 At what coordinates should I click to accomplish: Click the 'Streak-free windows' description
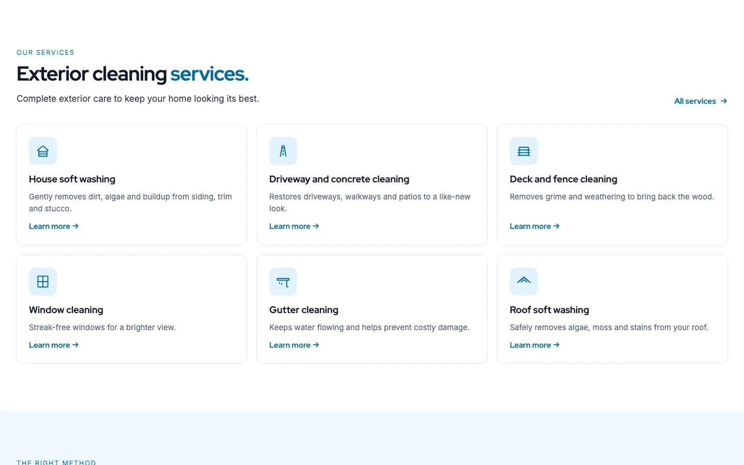pos(102,328)
